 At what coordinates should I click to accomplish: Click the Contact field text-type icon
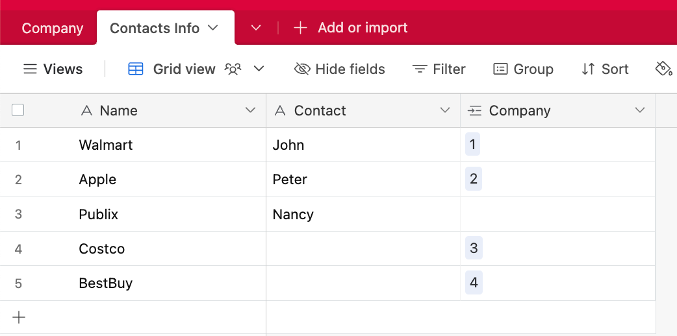(x=280, y=111)
